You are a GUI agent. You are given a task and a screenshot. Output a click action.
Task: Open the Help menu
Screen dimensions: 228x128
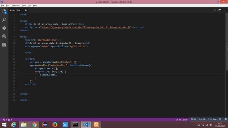click(35, 6)
